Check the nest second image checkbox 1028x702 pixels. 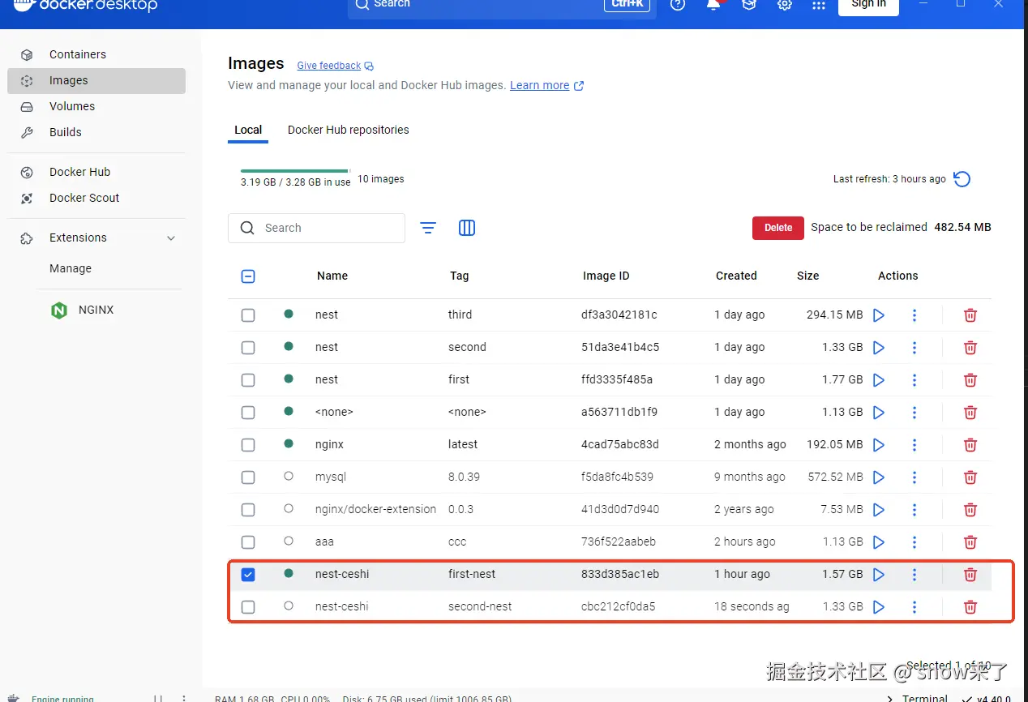point(248,348)
